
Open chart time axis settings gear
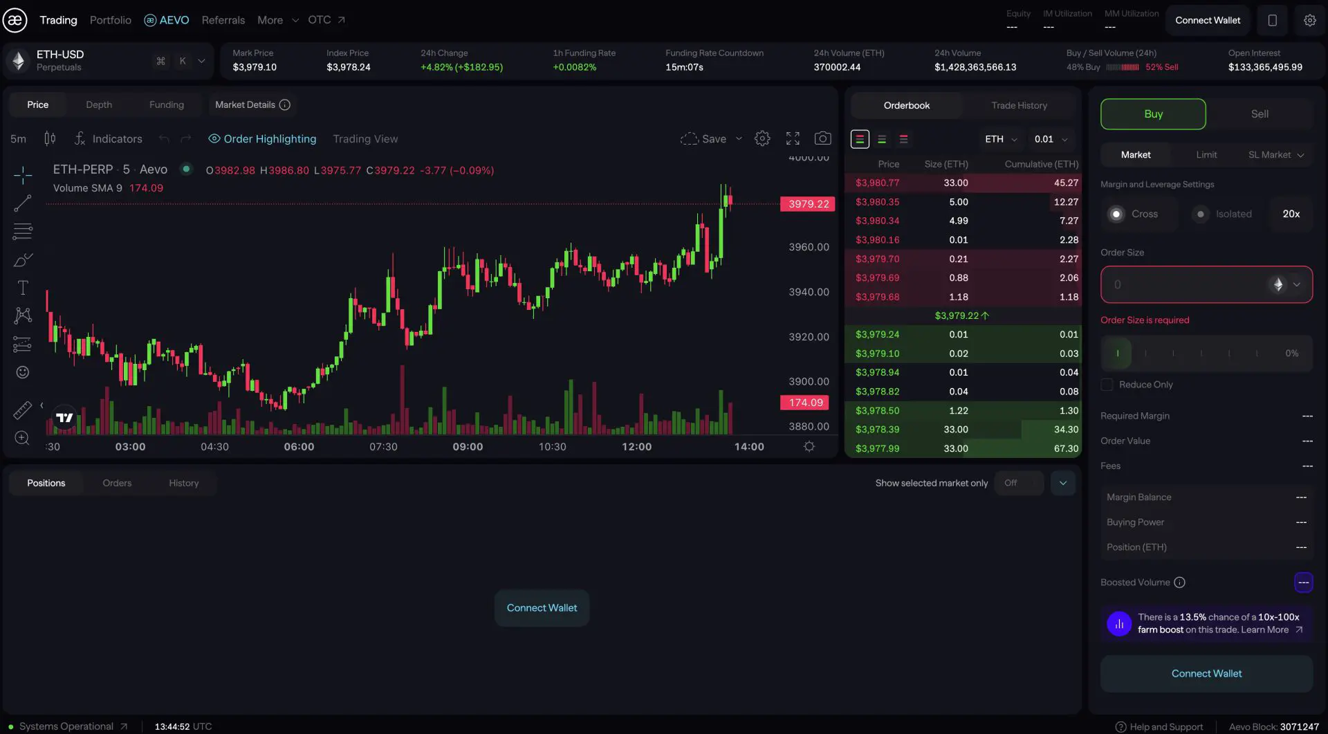809,446
